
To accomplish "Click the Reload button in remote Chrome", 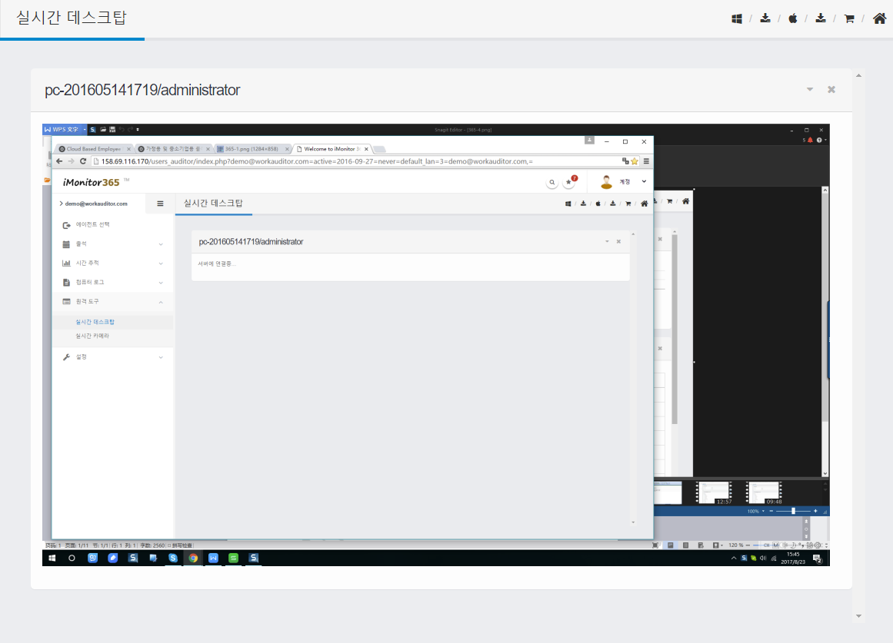I will pos(83,161).
